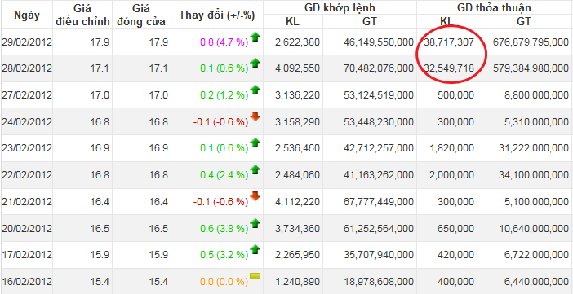Click the adjusted price 15.9

pos(100,256)
